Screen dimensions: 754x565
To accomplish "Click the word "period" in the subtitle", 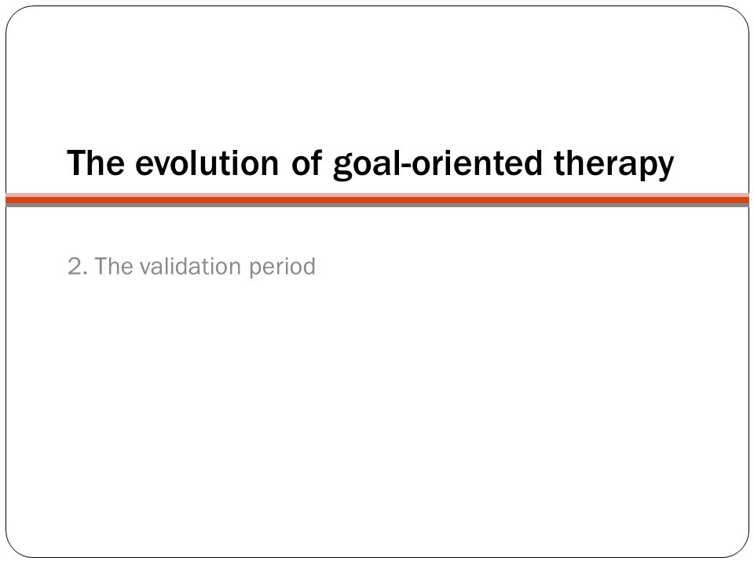I will tap(282, 268).
